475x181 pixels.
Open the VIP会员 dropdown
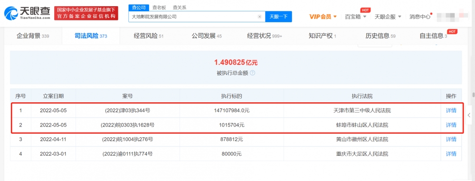(x=323, y=17)
